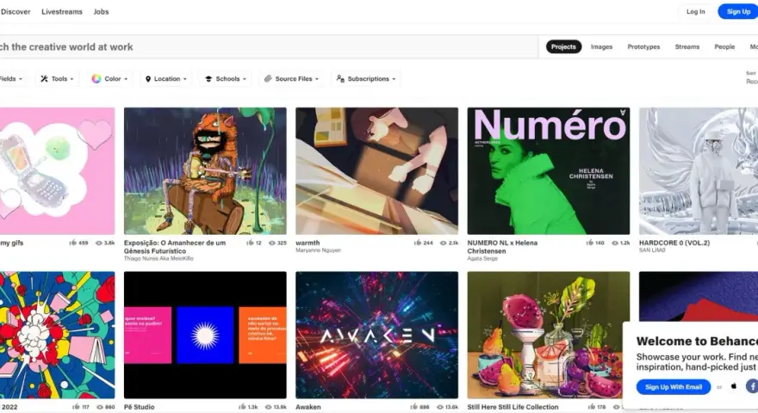Click the thumbs-up icon on my gifs

pyautogui.click(x=73, y=243)
